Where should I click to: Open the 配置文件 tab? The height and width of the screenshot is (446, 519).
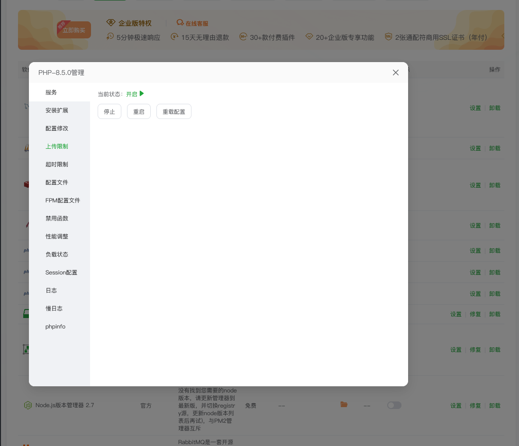point(56,182)
